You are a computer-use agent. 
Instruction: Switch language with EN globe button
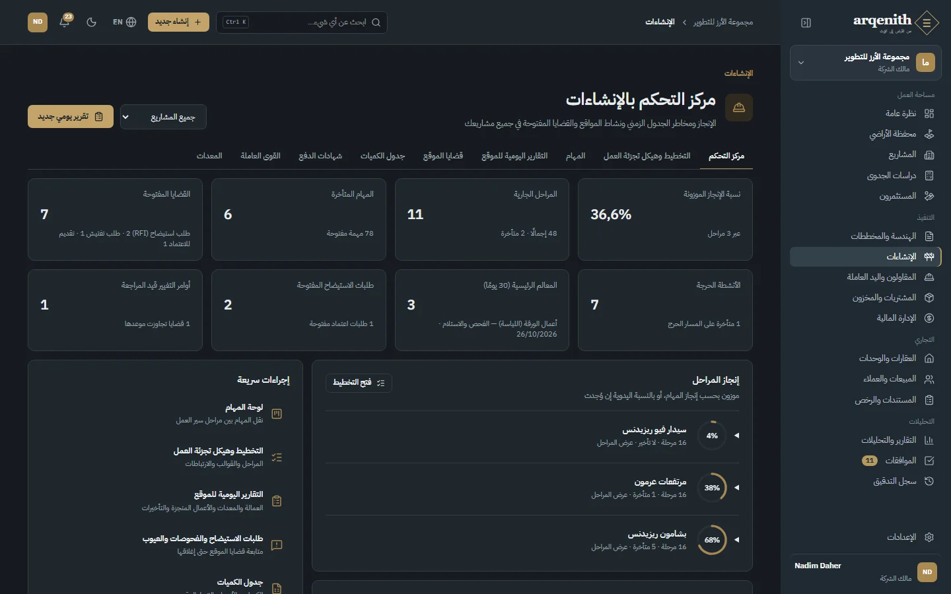(124, 22)
